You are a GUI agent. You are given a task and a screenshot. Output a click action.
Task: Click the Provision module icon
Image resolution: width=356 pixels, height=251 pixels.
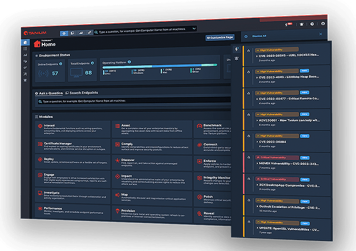[117, 211]
